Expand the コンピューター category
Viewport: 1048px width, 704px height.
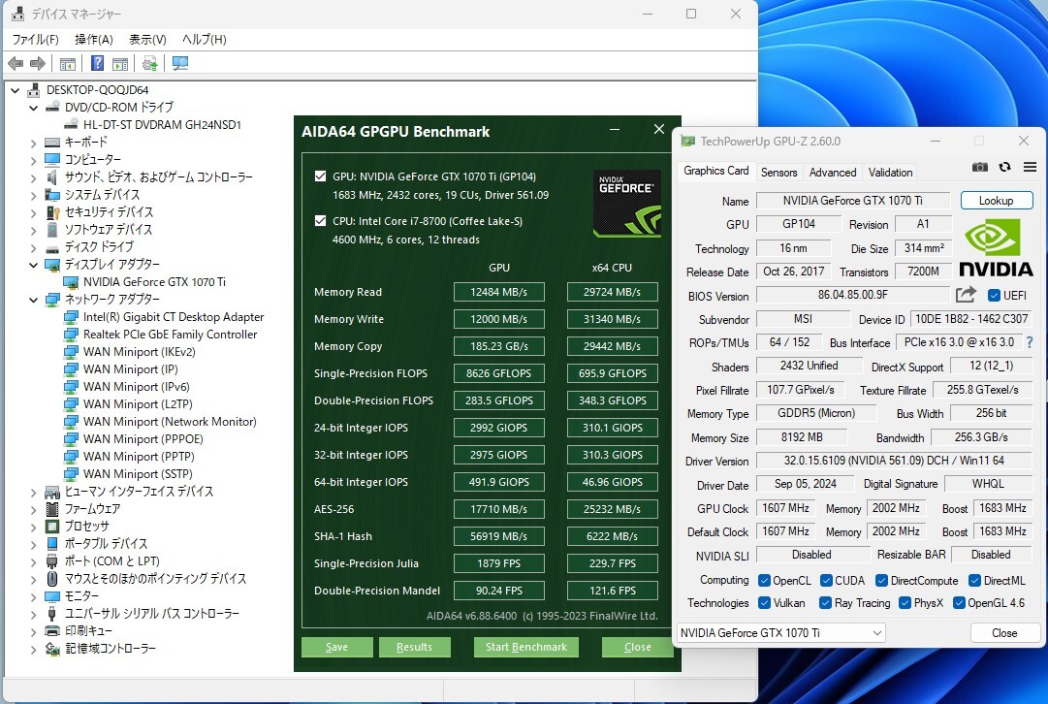pyautogui.click(x=33, y=160)
